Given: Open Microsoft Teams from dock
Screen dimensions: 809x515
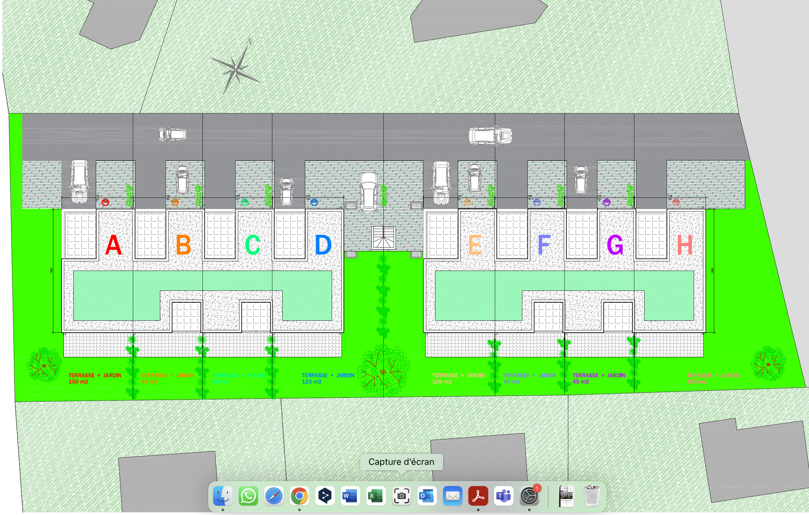Looking at the screenshot, I should 503,496.
